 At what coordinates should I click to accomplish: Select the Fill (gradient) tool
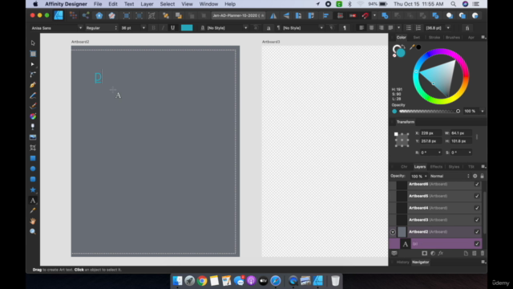(33, 116)
